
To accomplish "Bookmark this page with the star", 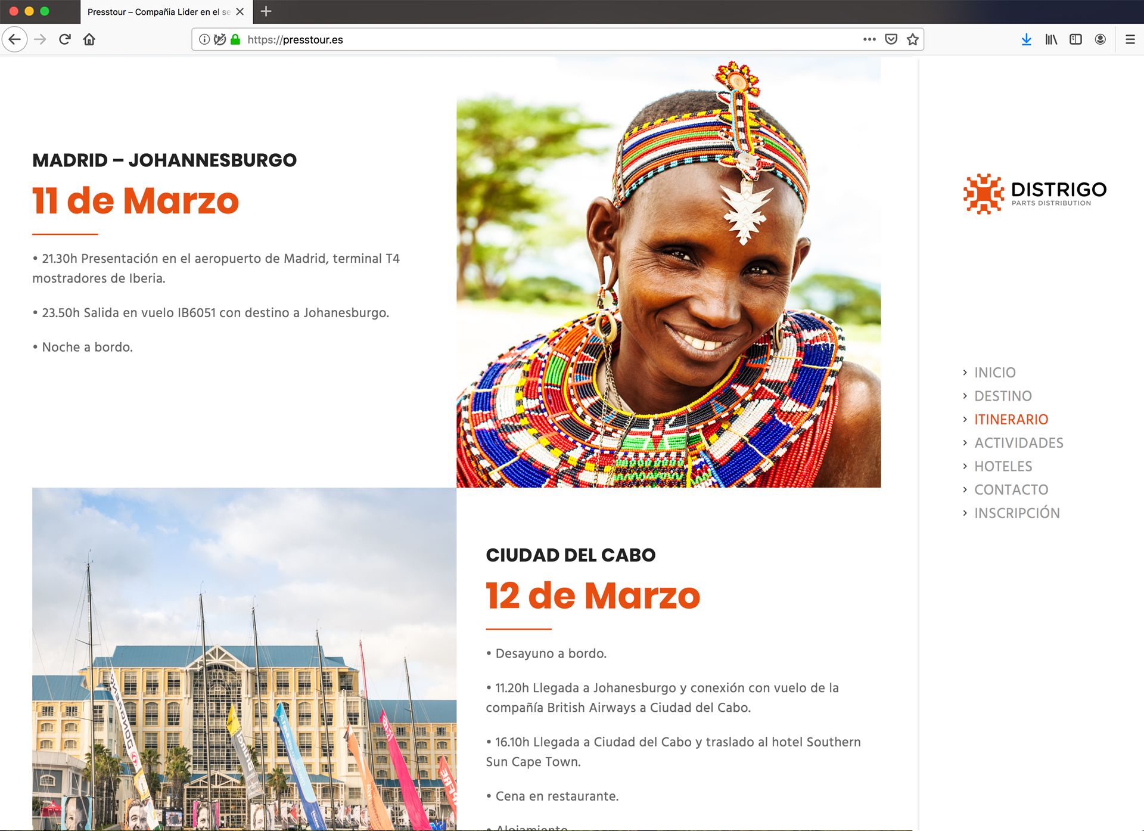I will [912, 39].
